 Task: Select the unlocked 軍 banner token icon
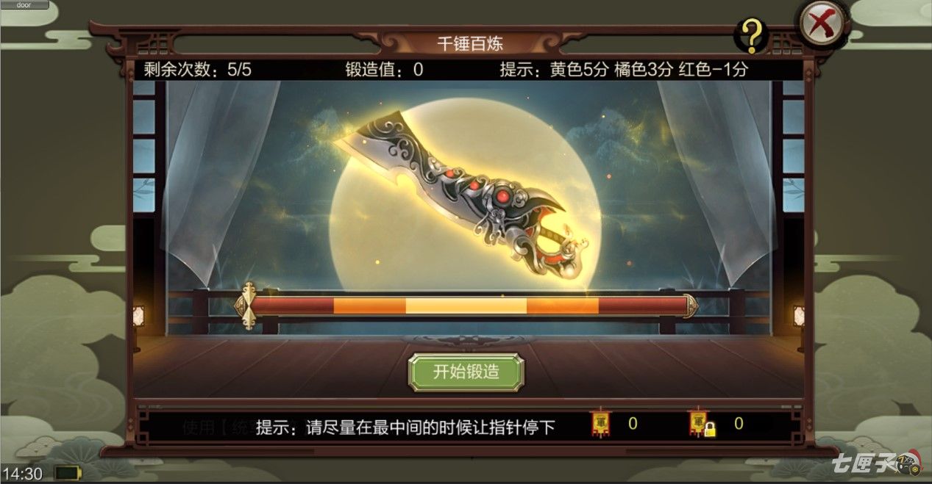[x=601, y=424]
